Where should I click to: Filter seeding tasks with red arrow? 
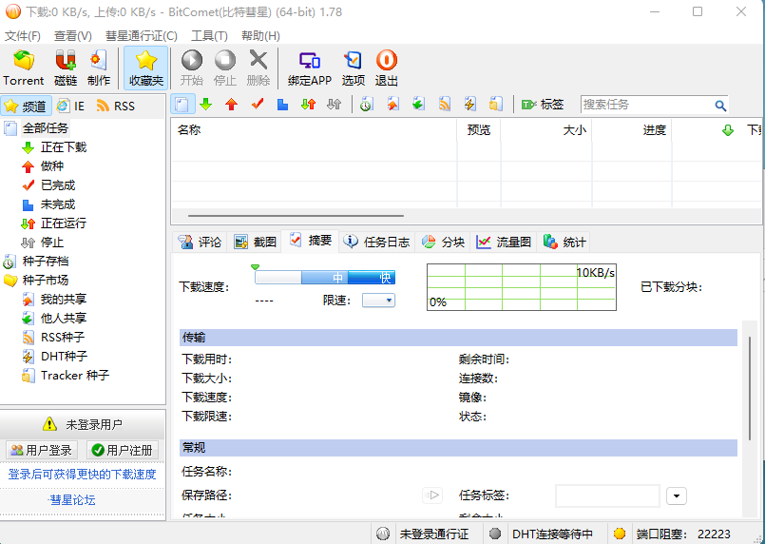tap(231, 104)
